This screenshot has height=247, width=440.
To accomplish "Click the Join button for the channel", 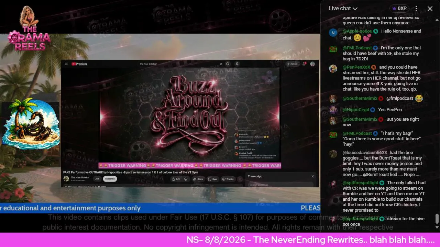I will pos(97,179).
